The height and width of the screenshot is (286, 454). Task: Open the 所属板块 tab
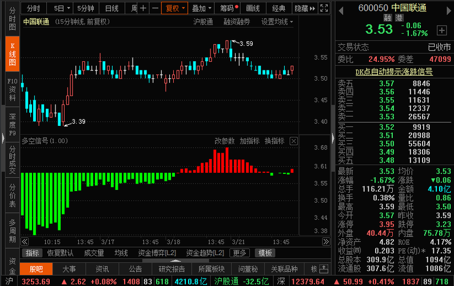click(x=212, y=269)
